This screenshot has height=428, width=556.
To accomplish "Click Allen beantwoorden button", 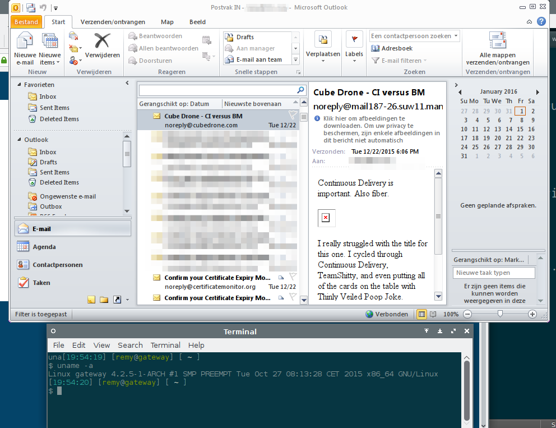I will click(163, 48).
